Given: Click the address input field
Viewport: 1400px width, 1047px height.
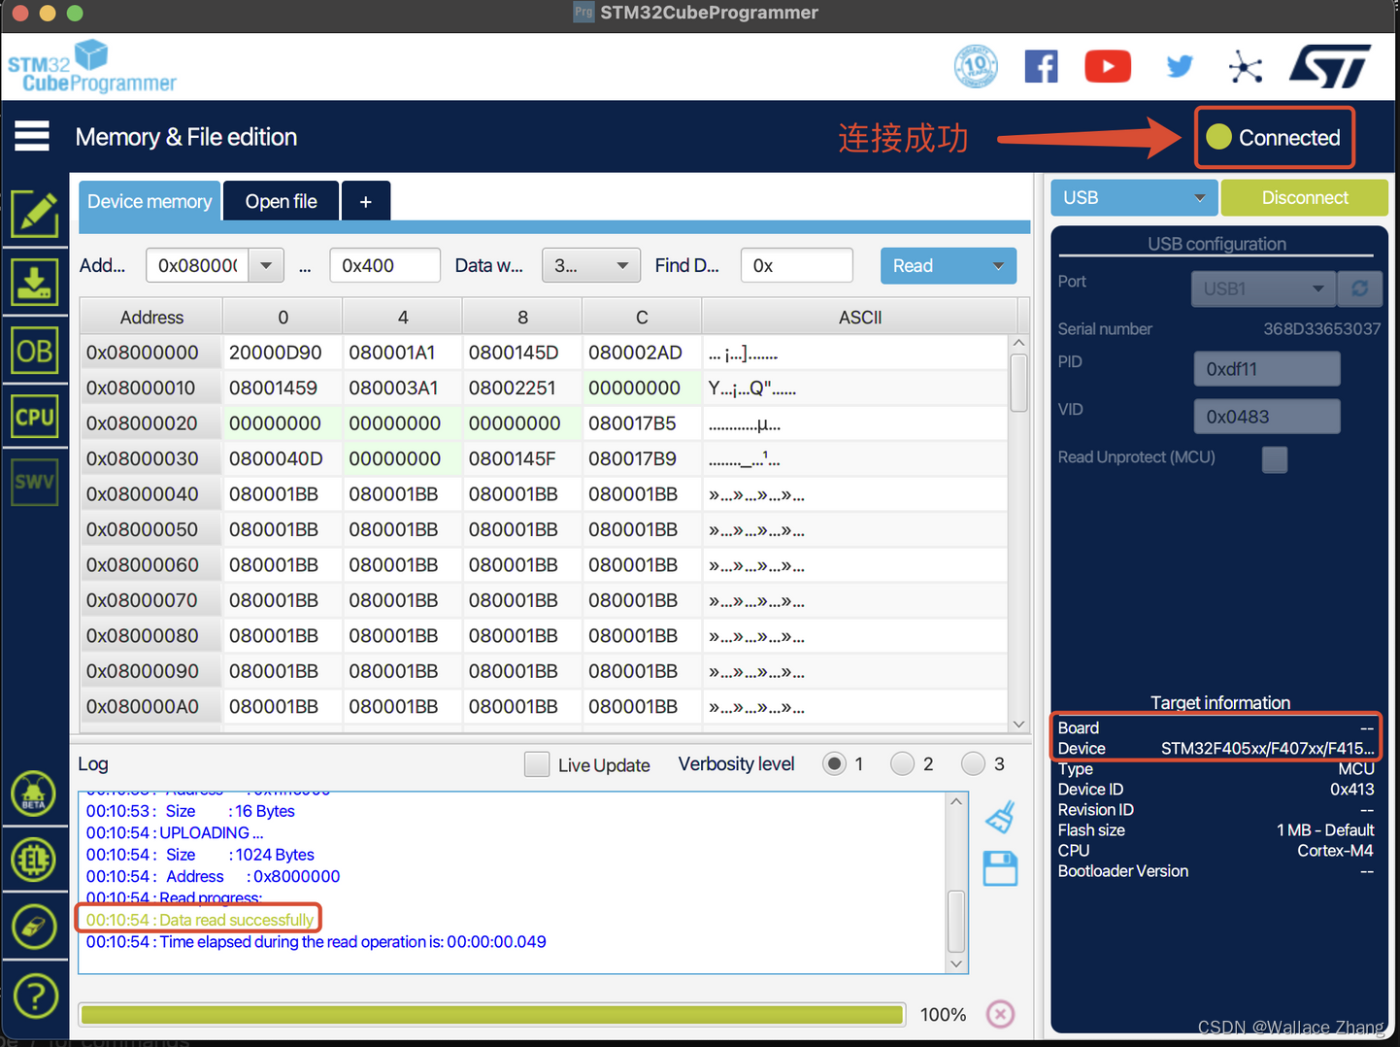Looking at the screenshot, I should pyautogui.click(x=198, y=265).
